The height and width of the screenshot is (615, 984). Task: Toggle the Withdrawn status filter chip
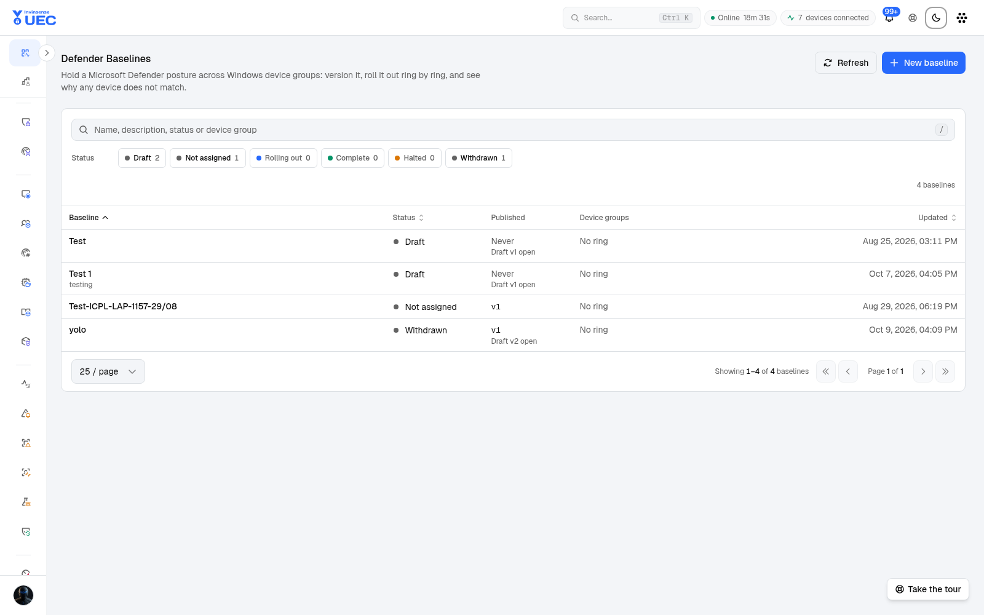coord(478,158)
